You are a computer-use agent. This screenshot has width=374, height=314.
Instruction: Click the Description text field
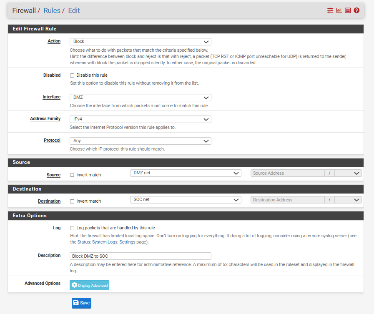[140, 256]
